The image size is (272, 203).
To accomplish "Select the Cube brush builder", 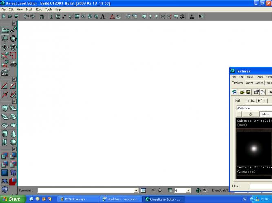I will [x=4, y=108].
